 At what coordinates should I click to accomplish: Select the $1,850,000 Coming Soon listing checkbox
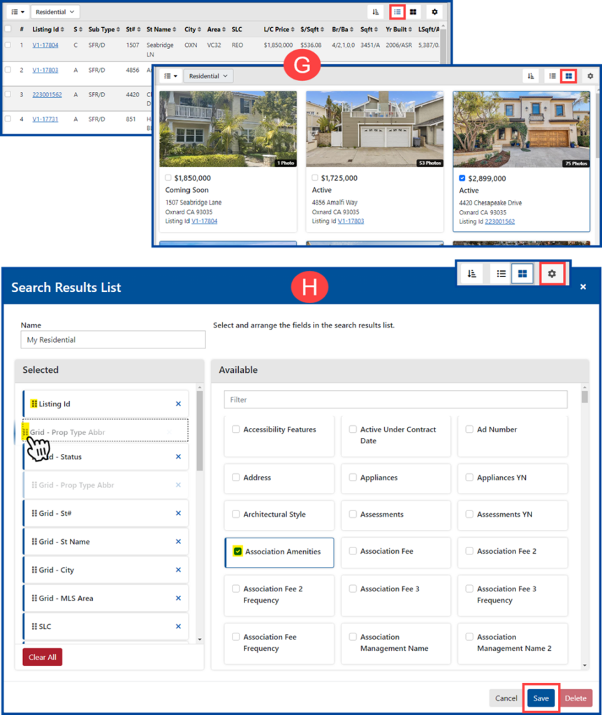pyautogui.click(x=169, y=177)
